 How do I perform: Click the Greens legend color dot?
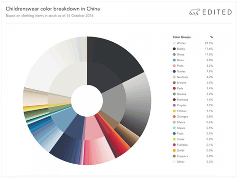[x=174, y=94]
